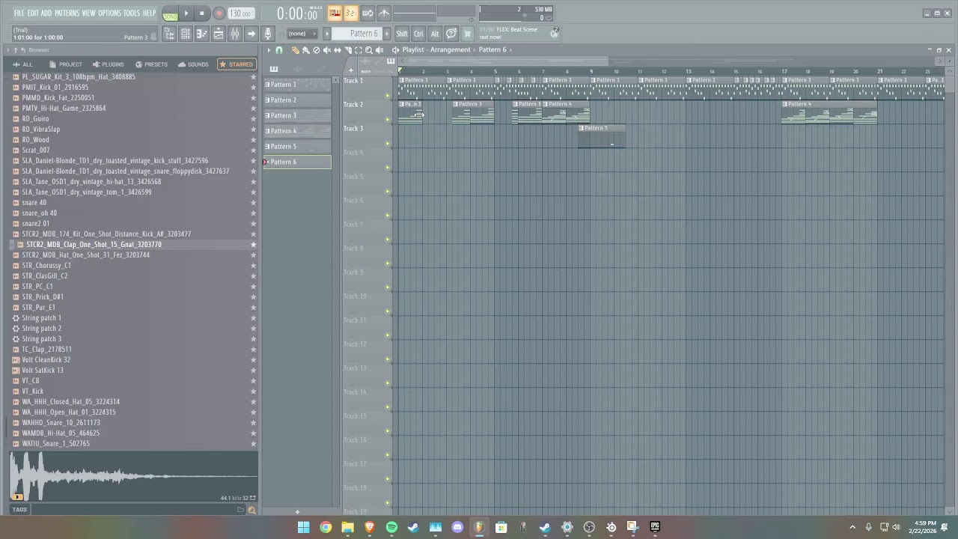Switch browser to the SOUNDS tab
958x539 pixels.
coord(193,64)
